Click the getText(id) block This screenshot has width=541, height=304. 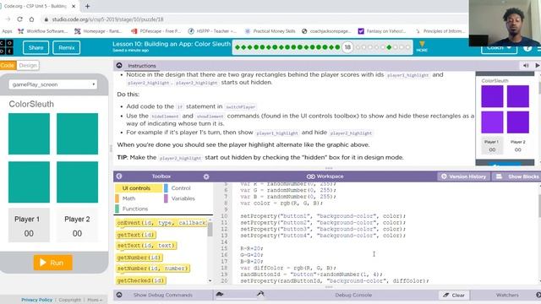(136, 235)
